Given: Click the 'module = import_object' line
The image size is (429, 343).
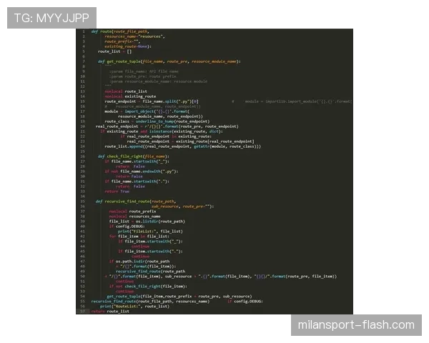Looking at the screenshot, I should [147, 111].
